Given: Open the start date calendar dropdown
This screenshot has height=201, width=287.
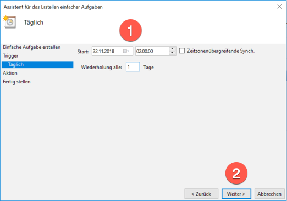Looking at the screenshot, I should point(126,51).
